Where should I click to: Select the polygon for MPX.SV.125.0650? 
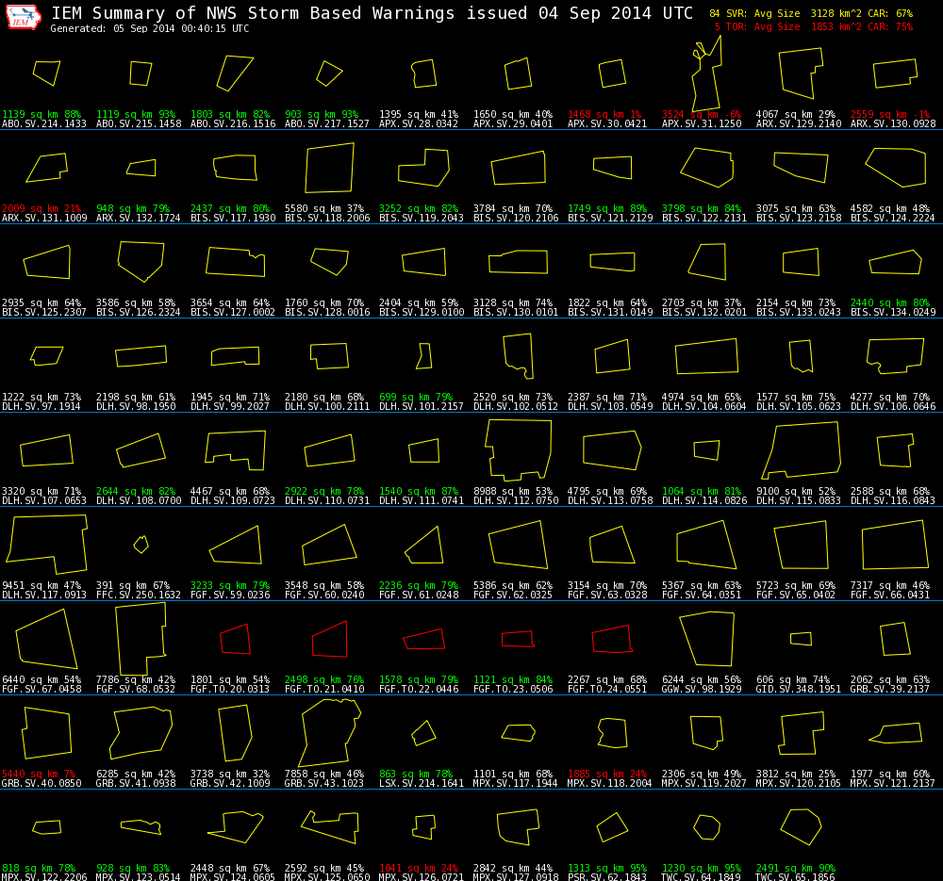(329, 827)
